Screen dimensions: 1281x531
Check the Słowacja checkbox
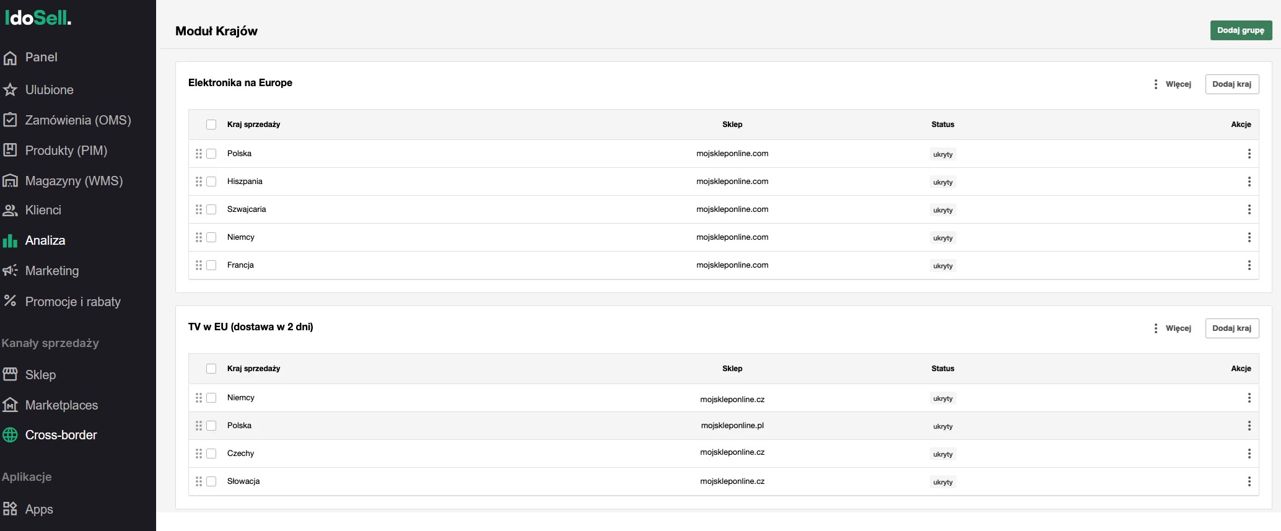pyautogui.click(x=211, y=481)
